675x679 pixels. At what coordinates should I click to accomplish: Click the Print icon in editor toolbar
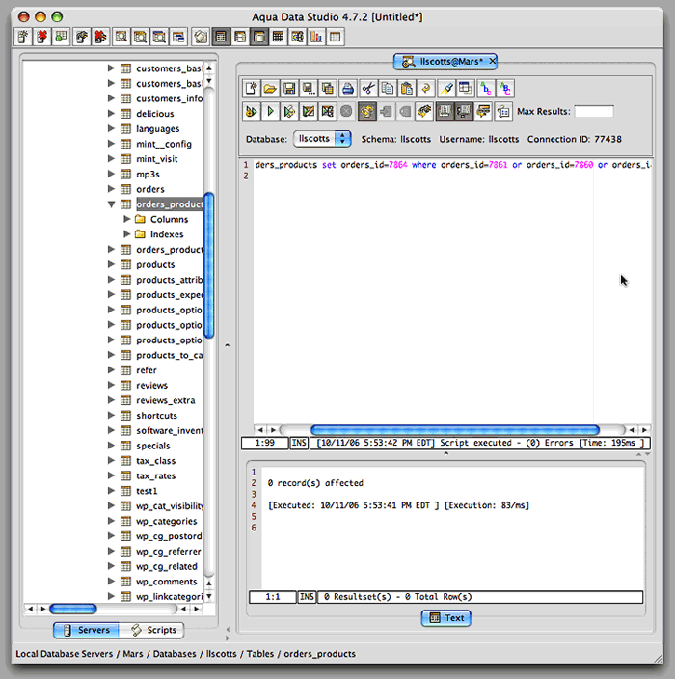347,89
